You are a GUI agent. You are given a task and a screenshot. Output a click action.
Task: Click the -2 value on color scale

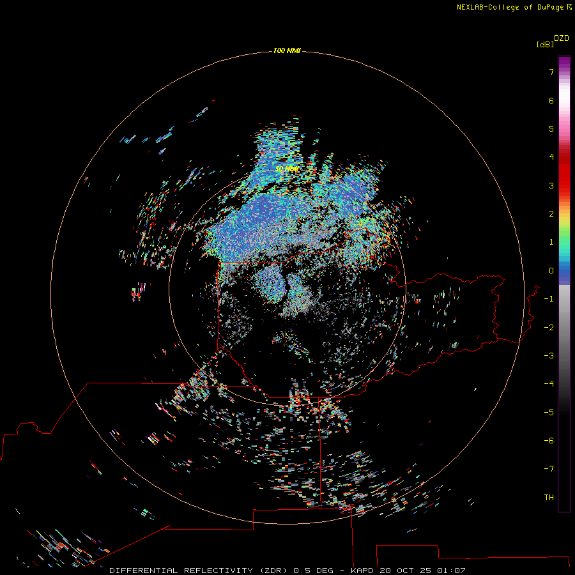549,327
